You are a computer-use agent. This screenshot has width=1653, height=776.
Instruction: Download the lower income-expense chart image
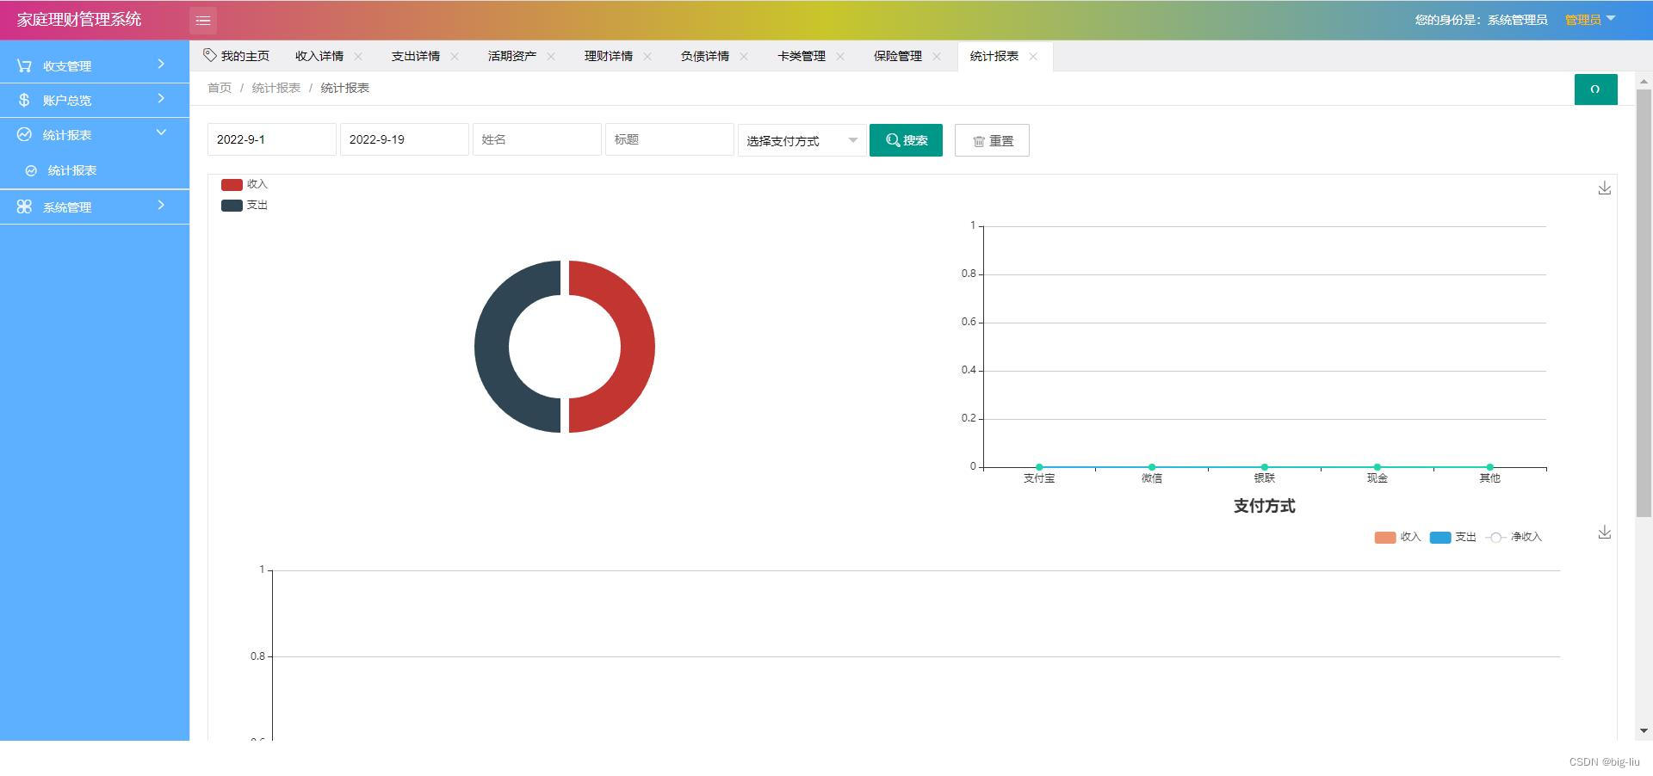[1604, 532]
